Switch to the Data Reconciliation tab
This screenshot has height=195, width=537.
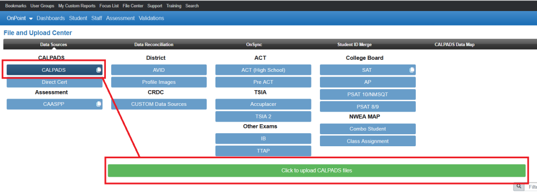[154, 45]
